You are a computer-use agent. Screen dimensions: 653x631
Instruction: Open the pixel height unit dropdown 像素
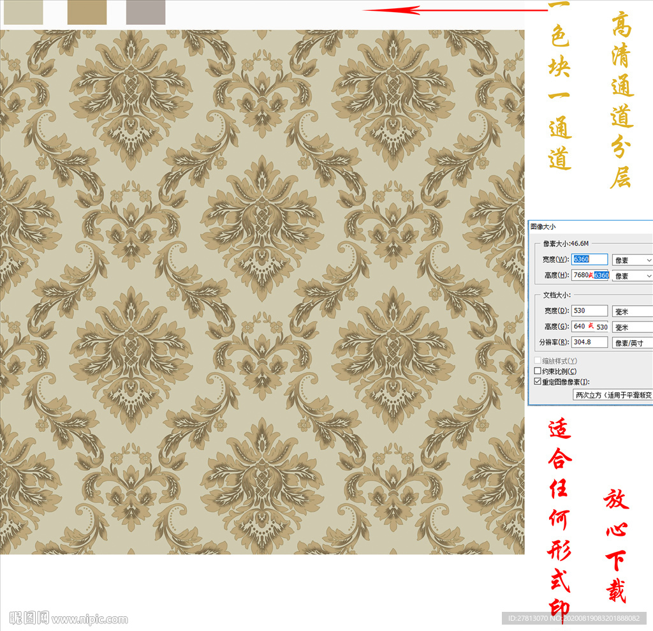coord(632,276)
